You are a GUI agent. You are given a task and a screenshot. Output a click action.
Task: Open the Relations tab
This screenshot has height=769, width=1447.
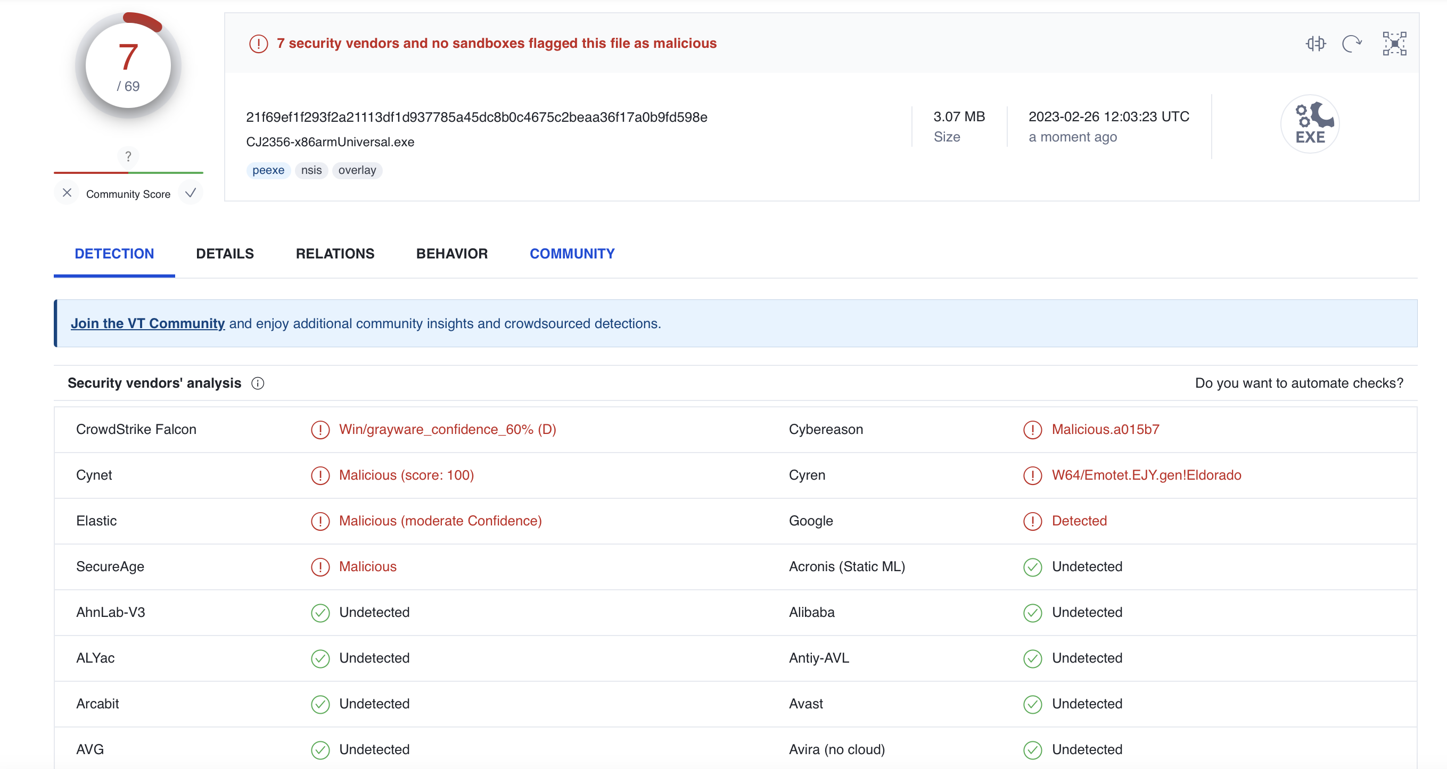[335, 254]
